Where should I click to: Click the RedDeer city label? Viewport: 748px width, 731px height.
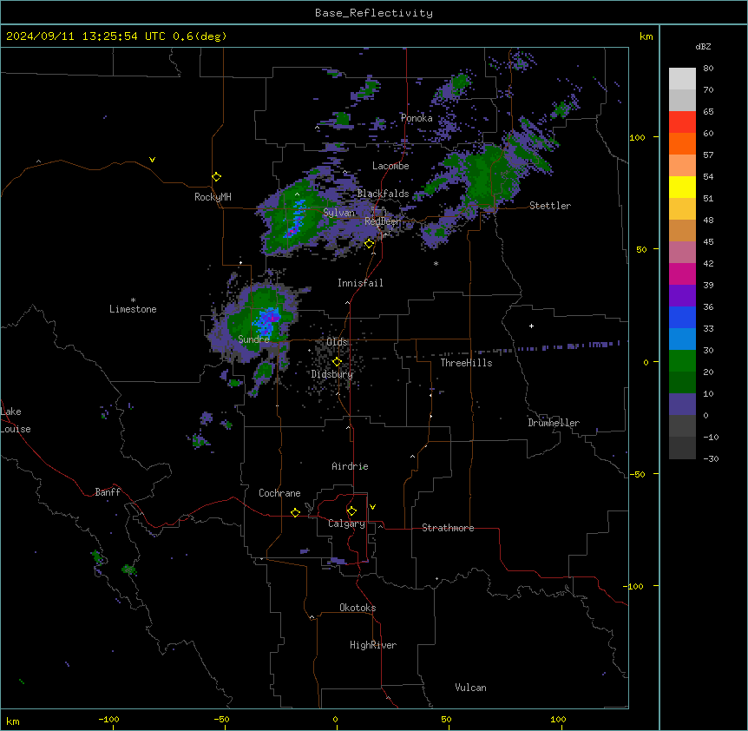383,221
